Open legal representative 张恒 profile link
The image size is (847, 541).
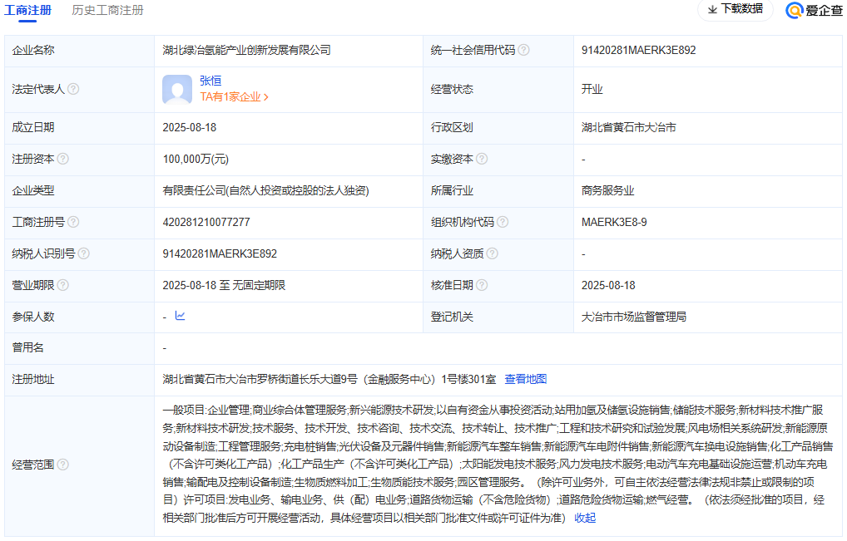click(x=211, y=81)
